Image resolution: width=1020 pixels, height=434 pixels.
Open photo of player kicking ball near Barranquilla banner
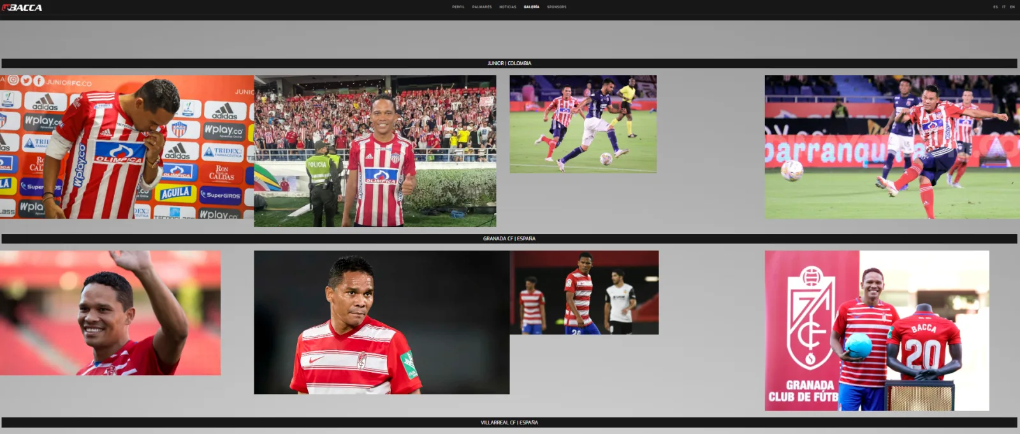click(x=892, y=147)
